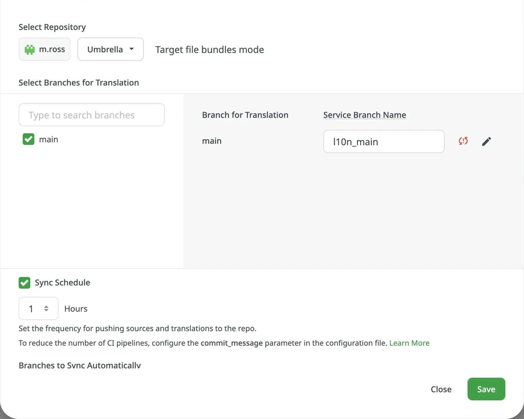Click the Save button
The width and height of the screenshot is (524, 419).
[x=486, y=389]
